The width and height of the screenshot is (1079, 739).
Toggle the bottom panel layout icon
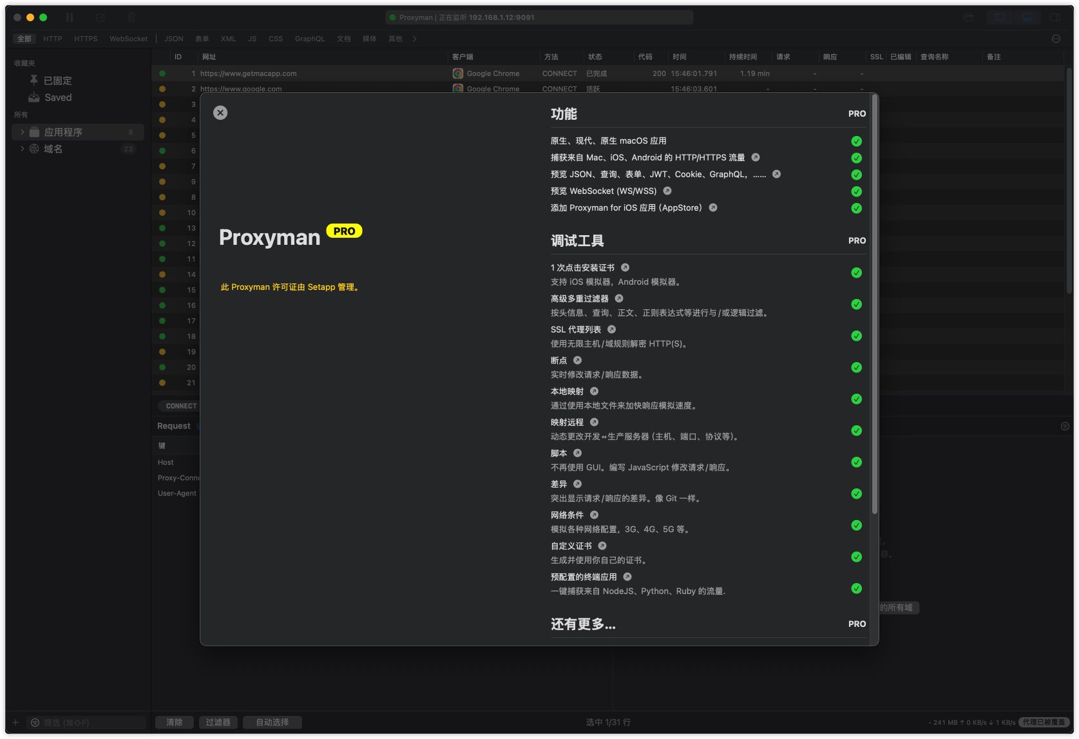1027,17
